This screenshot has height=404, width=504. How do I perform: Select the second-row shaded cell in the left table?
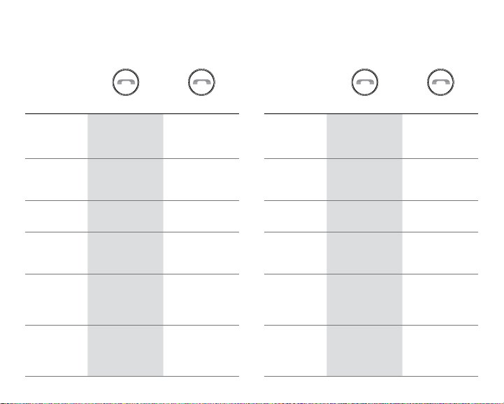coord(125,180)
